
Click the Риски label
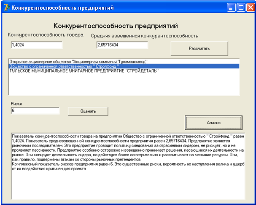(x=16, y=104)
